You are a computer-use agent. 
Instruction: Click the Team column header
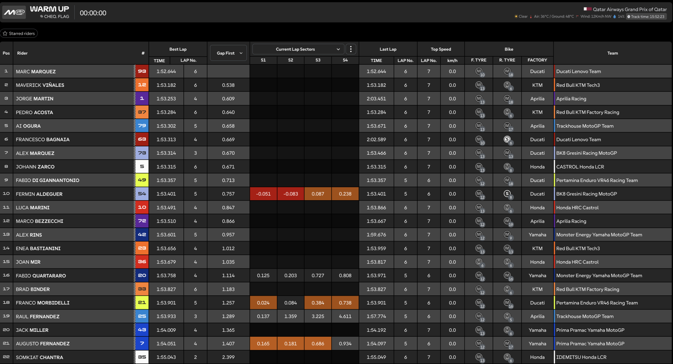(x=613, y=53)
